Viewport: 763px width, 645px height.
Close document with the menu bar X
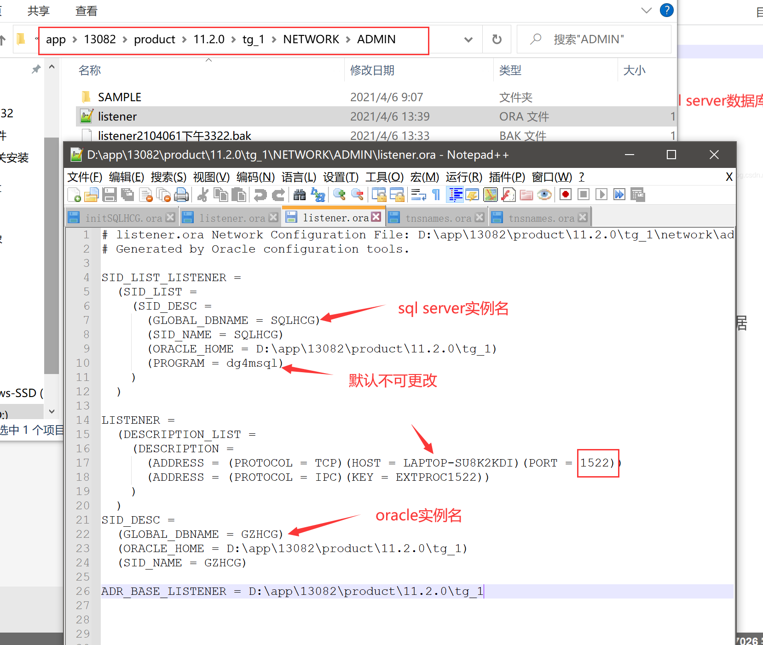point(729,177)
